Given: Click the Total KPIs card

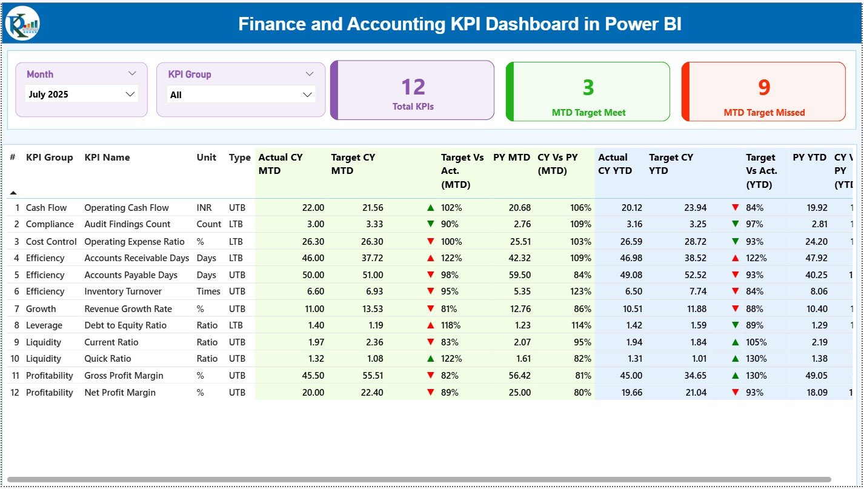Looking at the screenshot, I should tap(413, 91).
